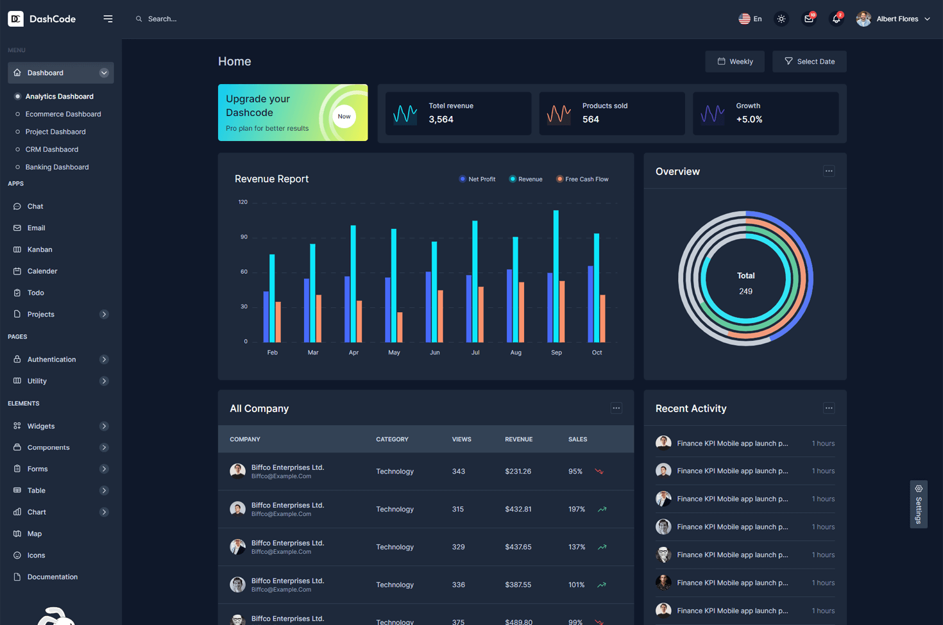Collapse the Dashboard menu chevron

click(x=104, y=73)
